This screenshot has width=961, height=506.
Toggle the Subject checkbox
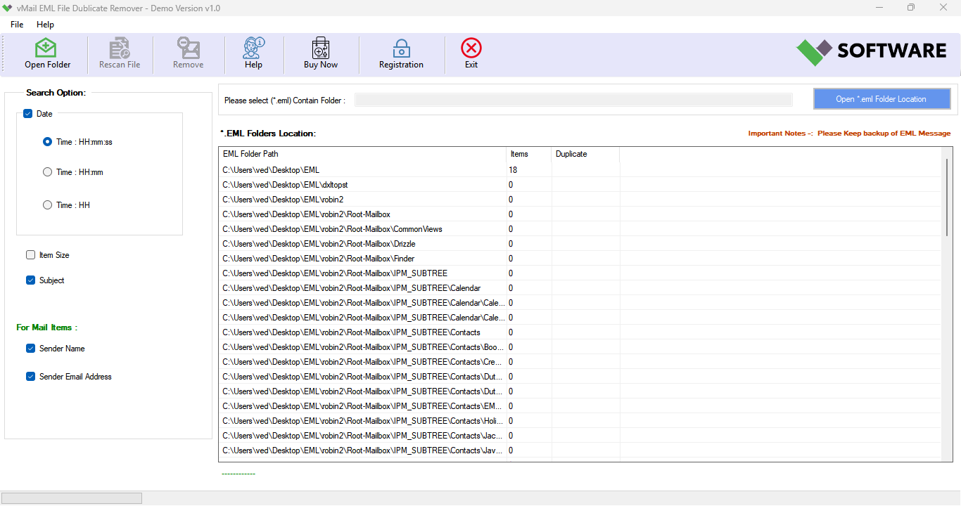coord(30,280)
